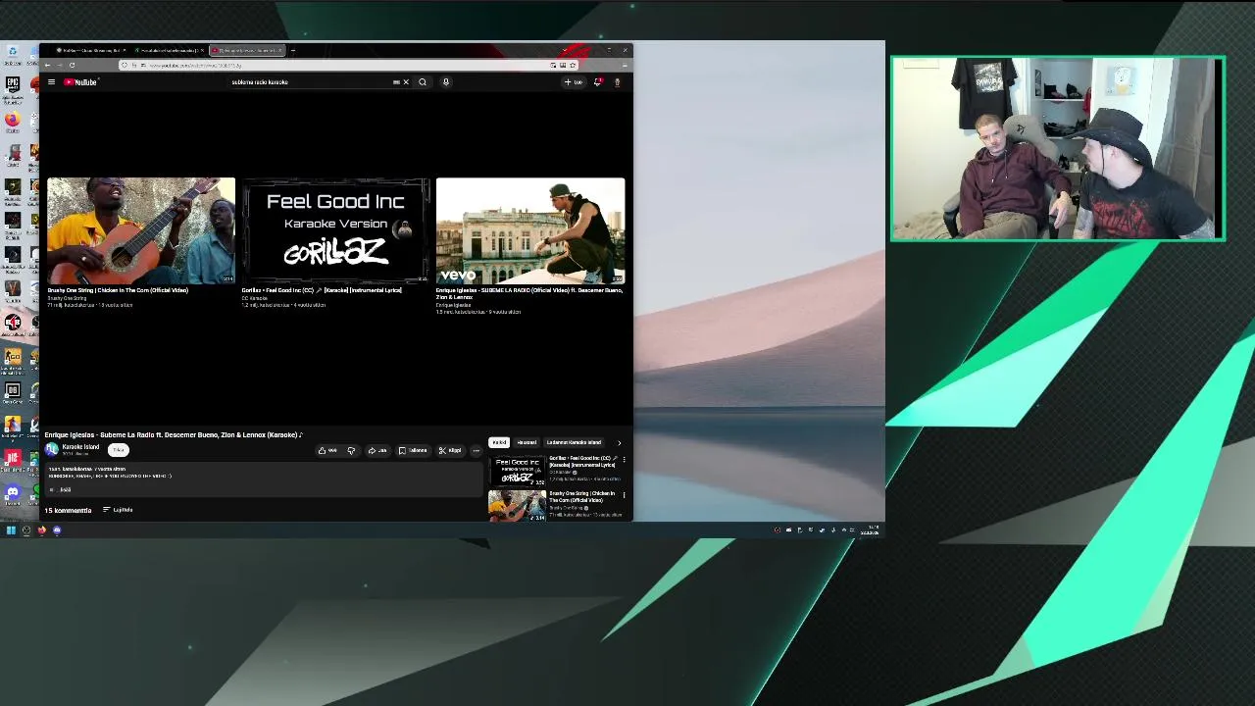Like the video with thumbs up
This screenshot has height=706, width=1255.
click(x=326, y=451)
